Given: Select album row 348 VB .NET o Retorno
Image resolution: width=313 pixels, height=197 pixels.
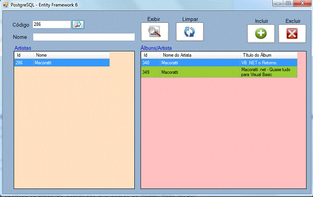Looking at the screenshot, I should point(219,63).
